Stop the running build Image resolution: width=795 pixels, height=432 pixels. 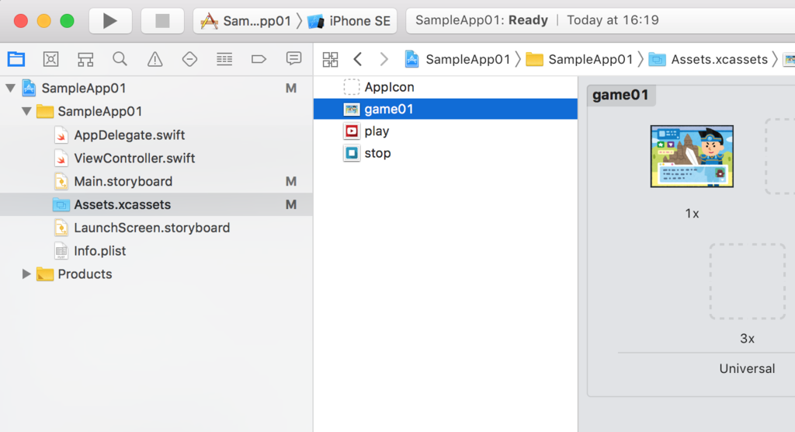pos(162,21)
